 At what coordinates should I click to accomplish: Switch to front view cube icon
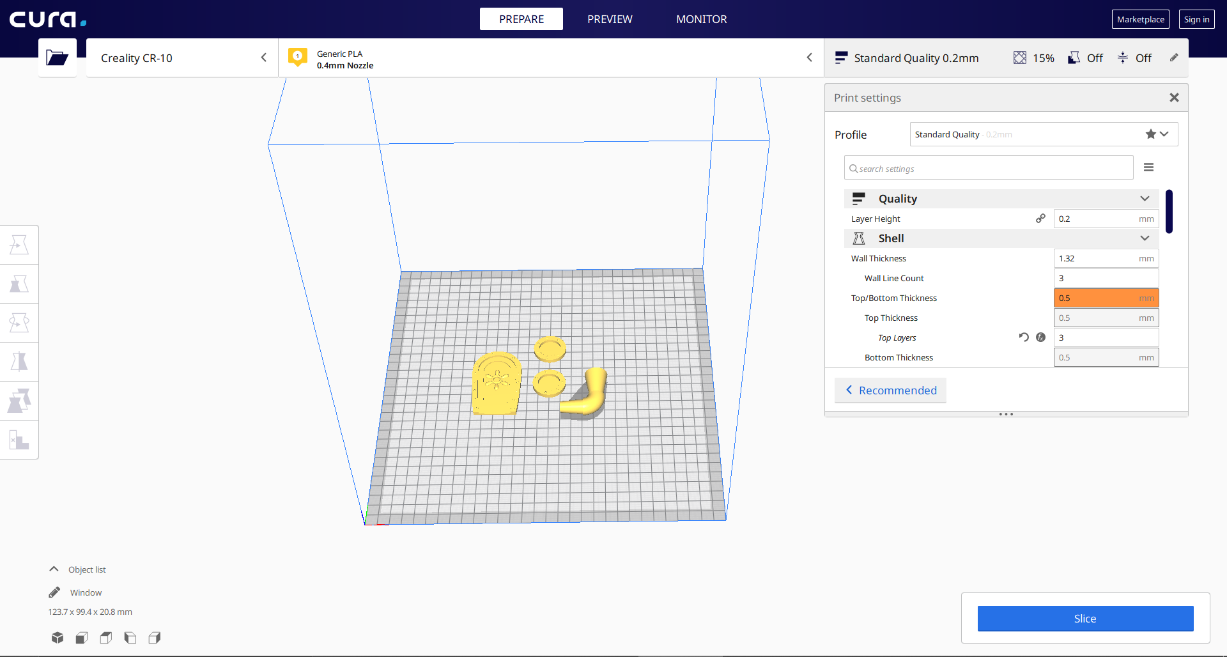pos(82,637)
